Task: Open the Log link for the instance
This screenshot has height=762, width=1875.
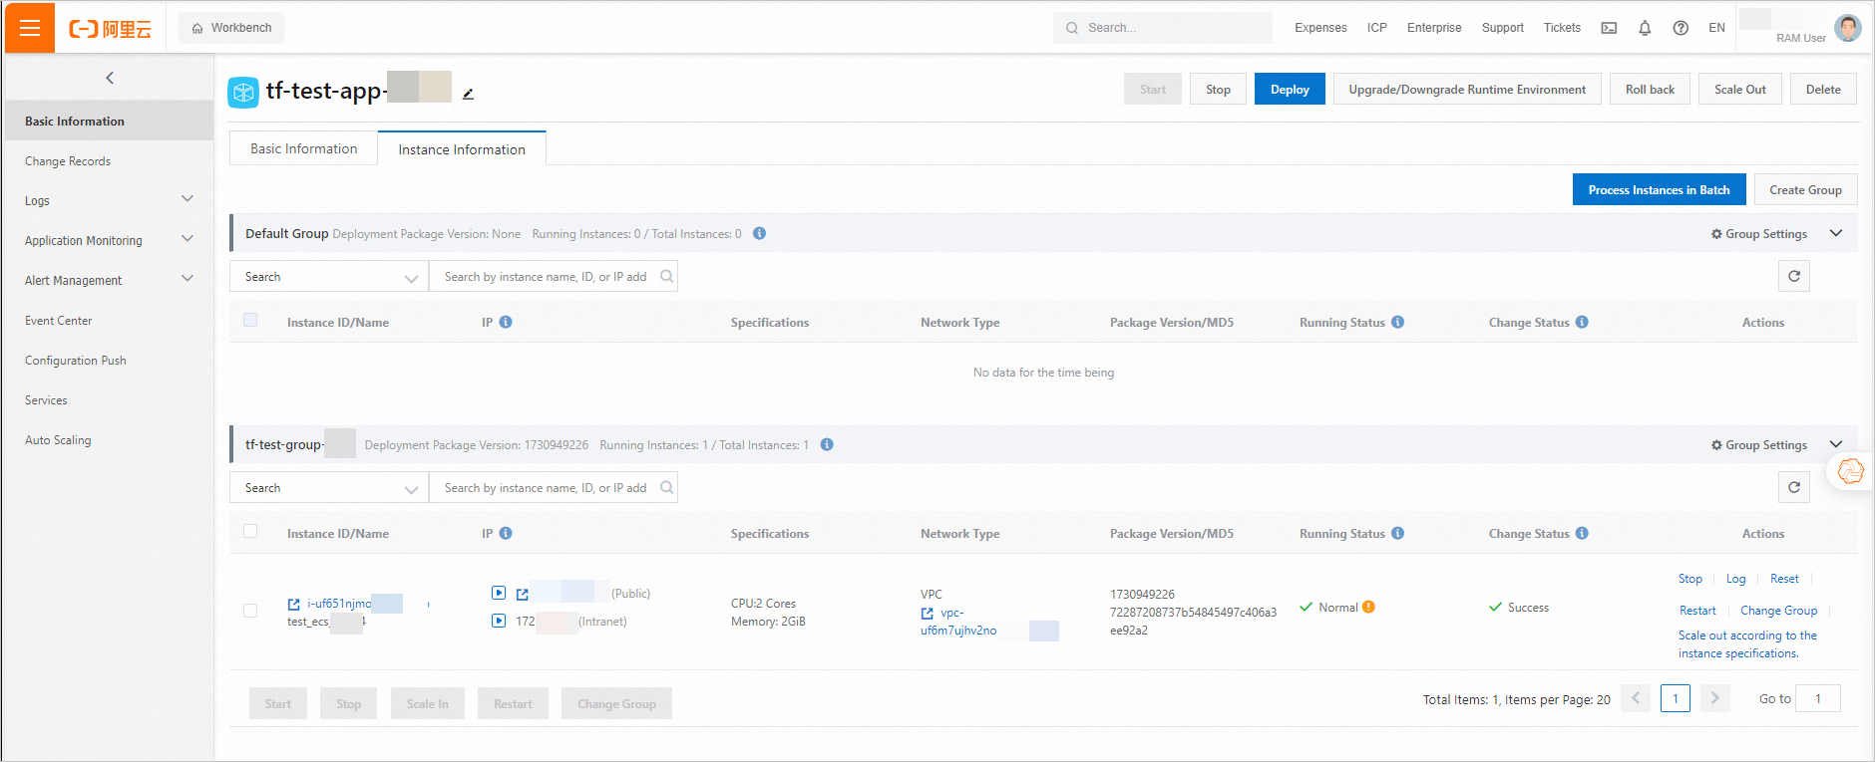Action: (x=1735, y=579)
